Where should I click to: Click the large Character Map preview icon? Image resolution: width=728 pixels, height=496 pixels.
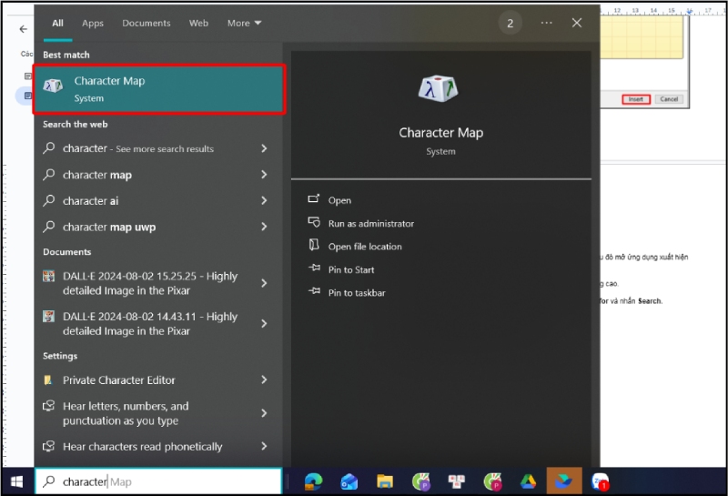pos(438,88)
